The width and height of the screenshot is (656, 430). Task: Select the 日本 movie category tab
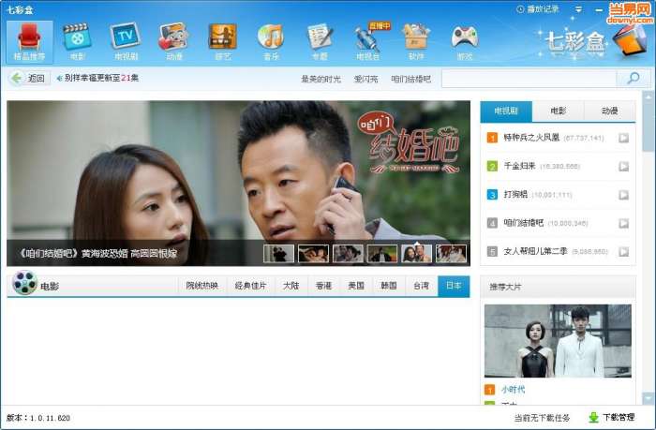[454, 286]
